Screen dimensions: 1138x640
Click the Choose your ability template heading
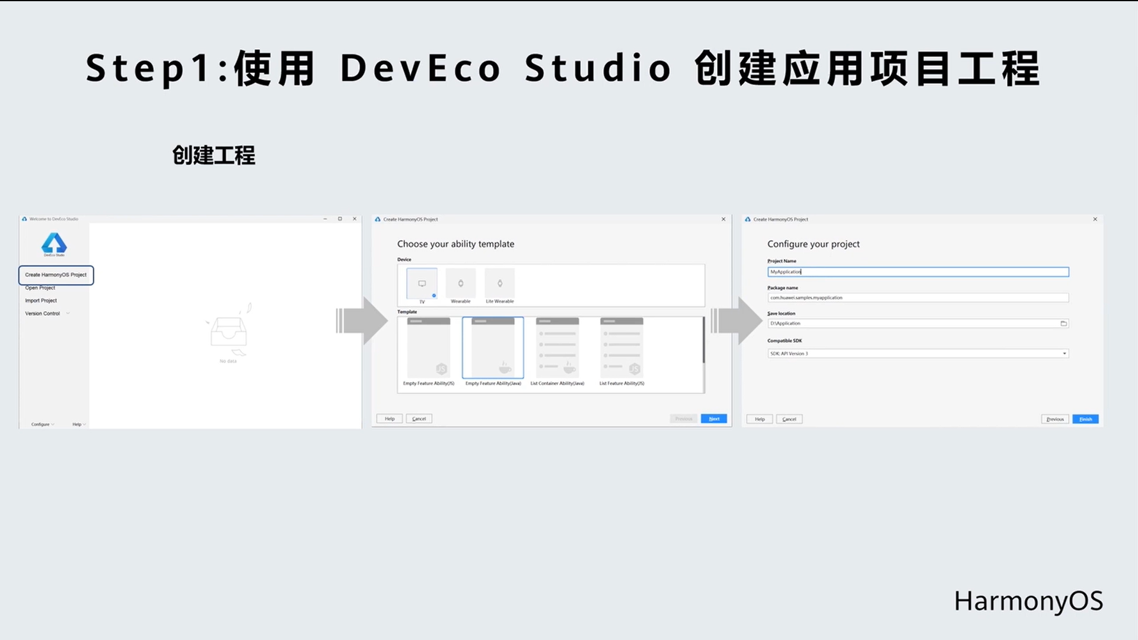[x=455, y=244]
